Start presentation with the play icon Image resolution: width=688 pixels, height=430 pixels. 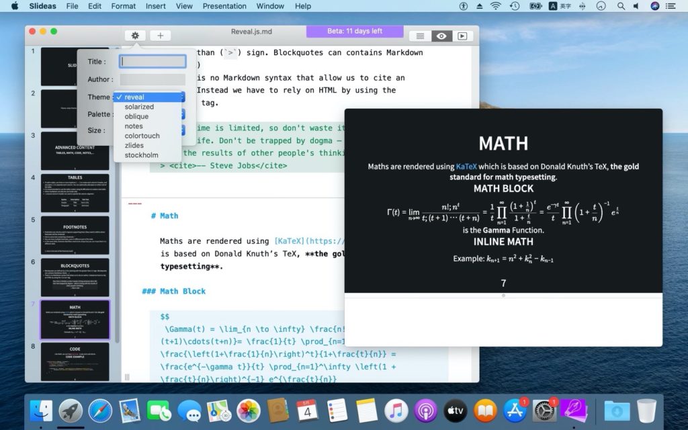coord(462,36)
